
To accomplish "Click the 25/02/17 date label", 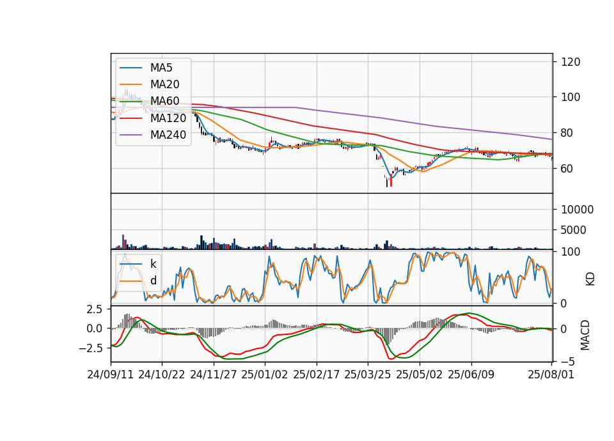I will (x=317, y=375).
